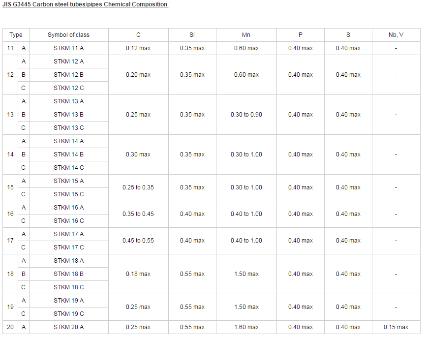The image size is (426, 338).
Task: Click the 0.15 max Nb, V value
Action: pos(396,327)
